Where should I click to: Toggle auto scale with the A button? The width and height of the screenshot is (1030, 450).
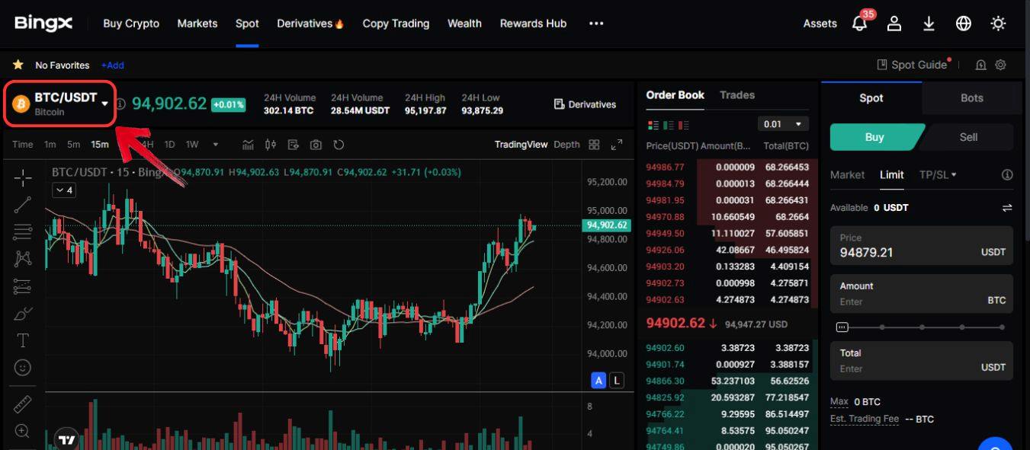[x=599, y=380]
